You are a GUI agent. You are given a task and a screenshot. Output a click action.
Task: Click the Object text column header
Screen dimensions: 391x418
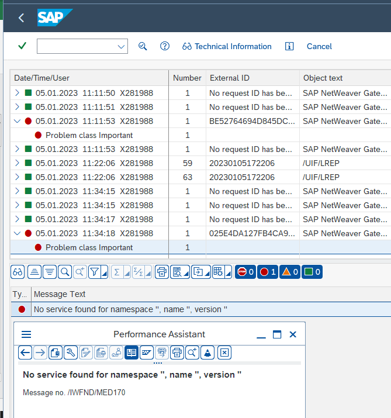(345, 78)
